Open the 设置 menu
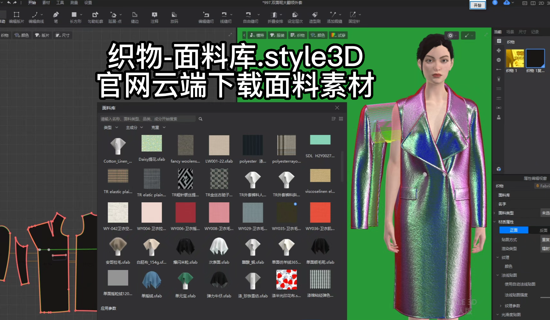The image size is (550, 320). [x=88, y=3]
